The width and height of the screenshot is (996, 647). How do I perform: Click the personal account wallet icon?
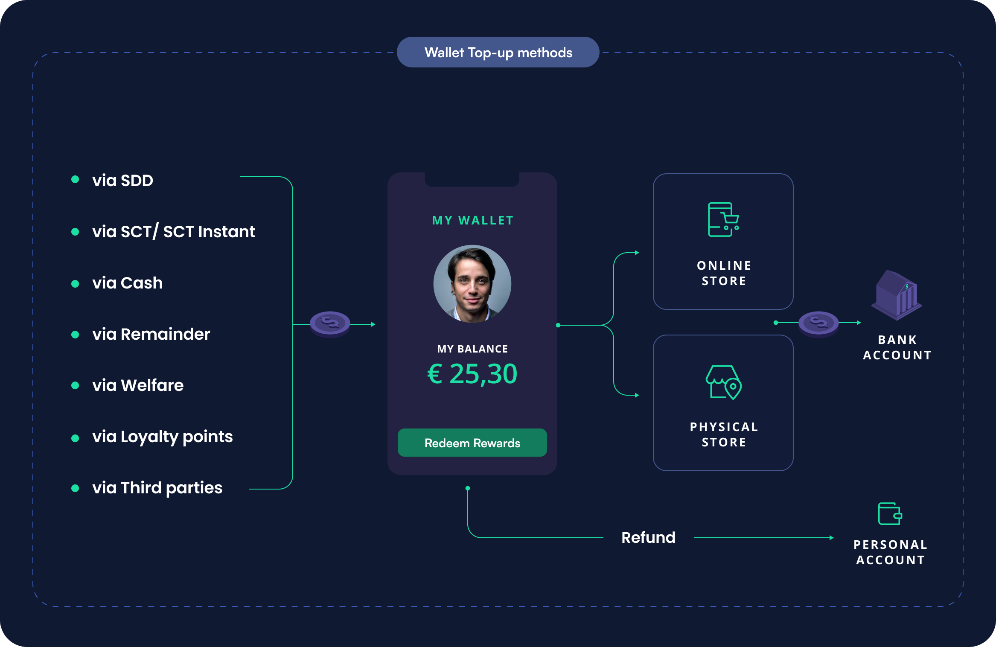[890, 513]
